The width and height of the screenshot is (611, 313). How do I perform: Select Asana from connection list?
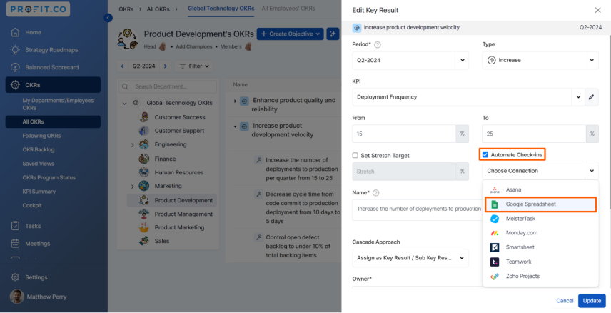(x=540, y=189)
